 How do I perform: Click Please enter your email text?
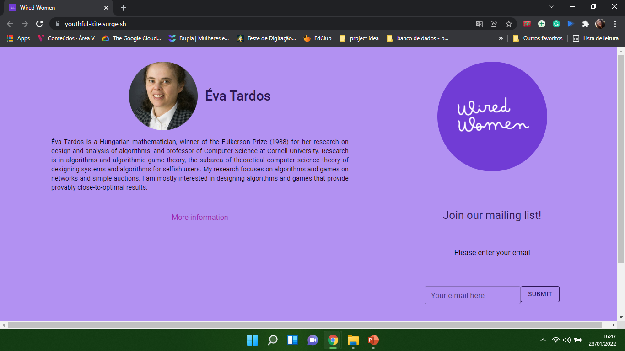[492, 253]
